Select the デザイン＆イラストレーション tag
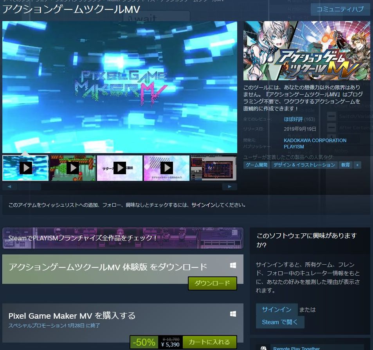Viewport: 373px width, 350px height. tap(304, 165)
